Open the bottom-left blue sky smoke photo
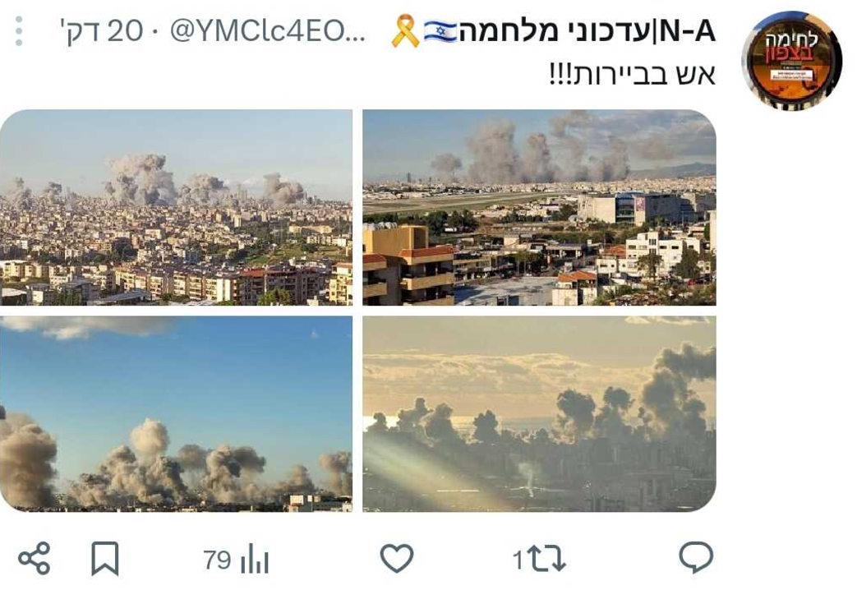The width and height of the screenshot is (857, 590). 176,414
